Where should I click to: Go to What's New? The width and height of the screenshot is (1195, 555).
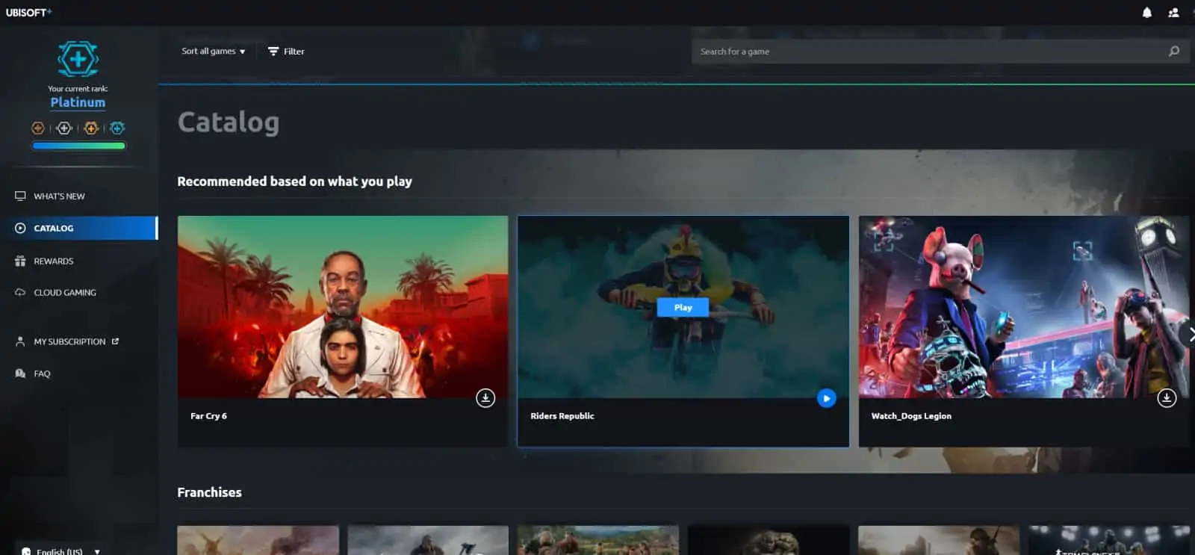59,196
